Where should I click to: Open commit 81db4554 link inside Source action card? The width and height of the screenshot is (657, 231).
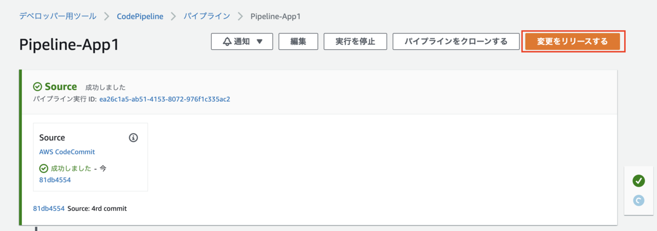coord(55,180)
